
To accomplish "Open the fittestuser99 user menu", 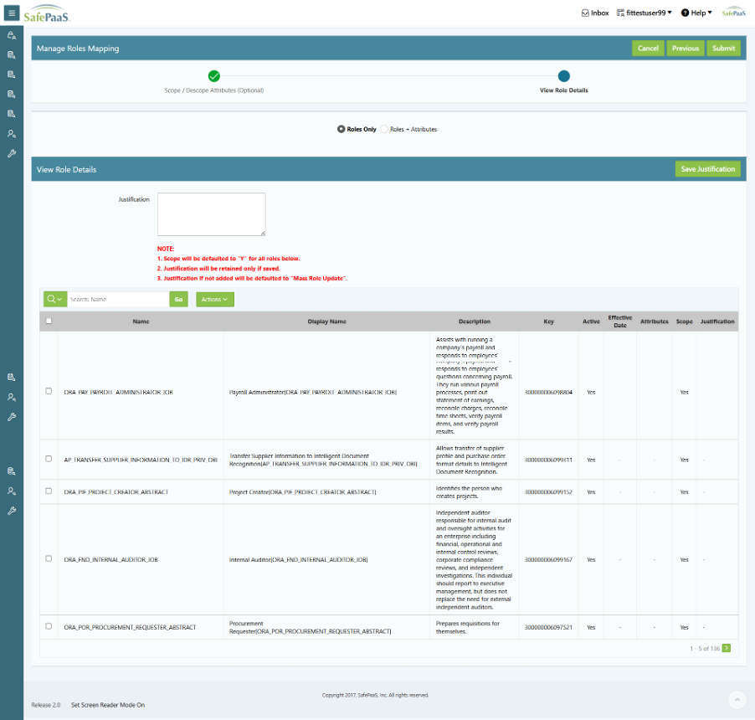I will pos(644,13).
